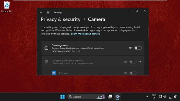180x101 pixels.
Task: Click the Camera app row label
Action: click(63, 73)
